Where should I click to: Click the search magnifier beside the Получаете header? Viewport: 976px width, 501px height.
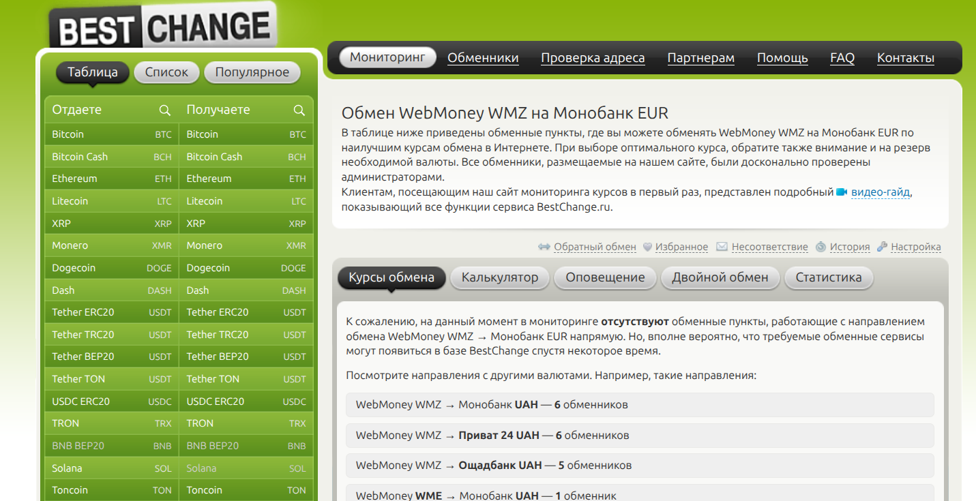[299, 110]
